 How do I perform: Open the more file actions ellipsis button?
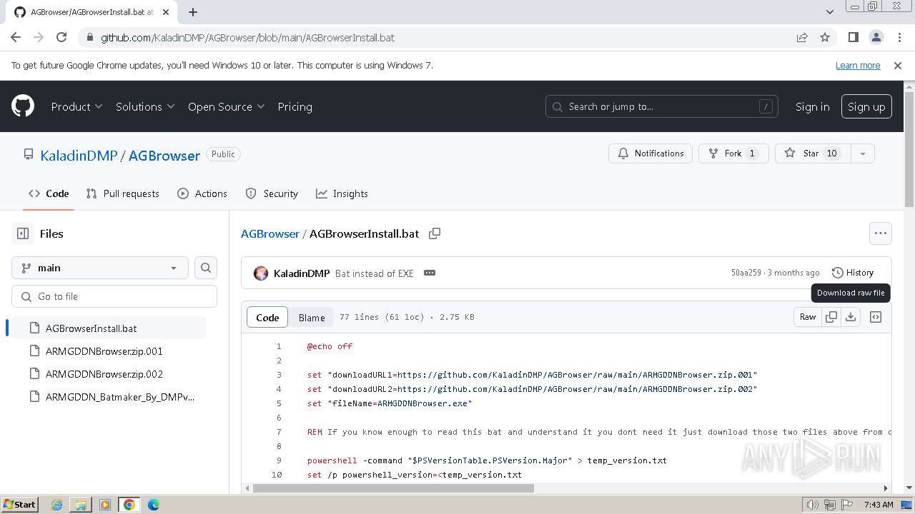(881, 233)
